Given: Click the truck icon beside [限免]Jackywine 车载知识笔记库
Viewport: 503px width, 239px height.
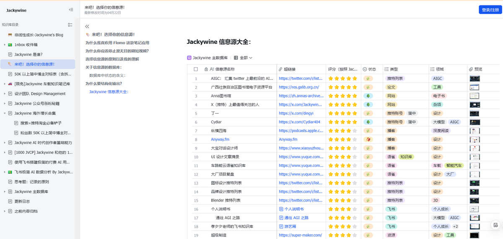Looking at the screenshot, I should coord(10,84).
